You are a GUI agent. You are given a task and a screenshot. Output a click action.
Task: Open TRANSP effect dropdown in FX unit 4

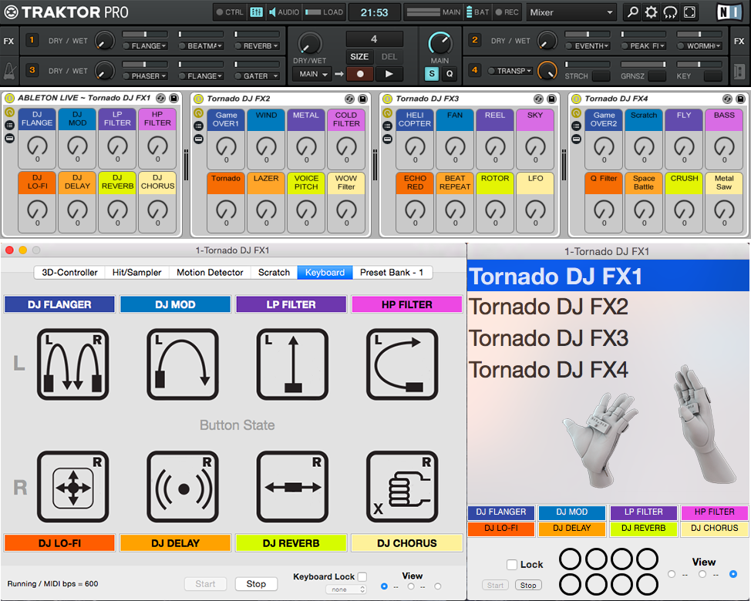click(x=515, y=71)
